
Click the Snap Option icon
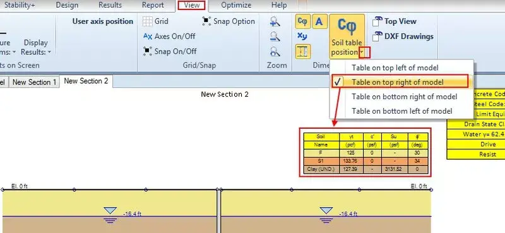click(x=206, y=21)
